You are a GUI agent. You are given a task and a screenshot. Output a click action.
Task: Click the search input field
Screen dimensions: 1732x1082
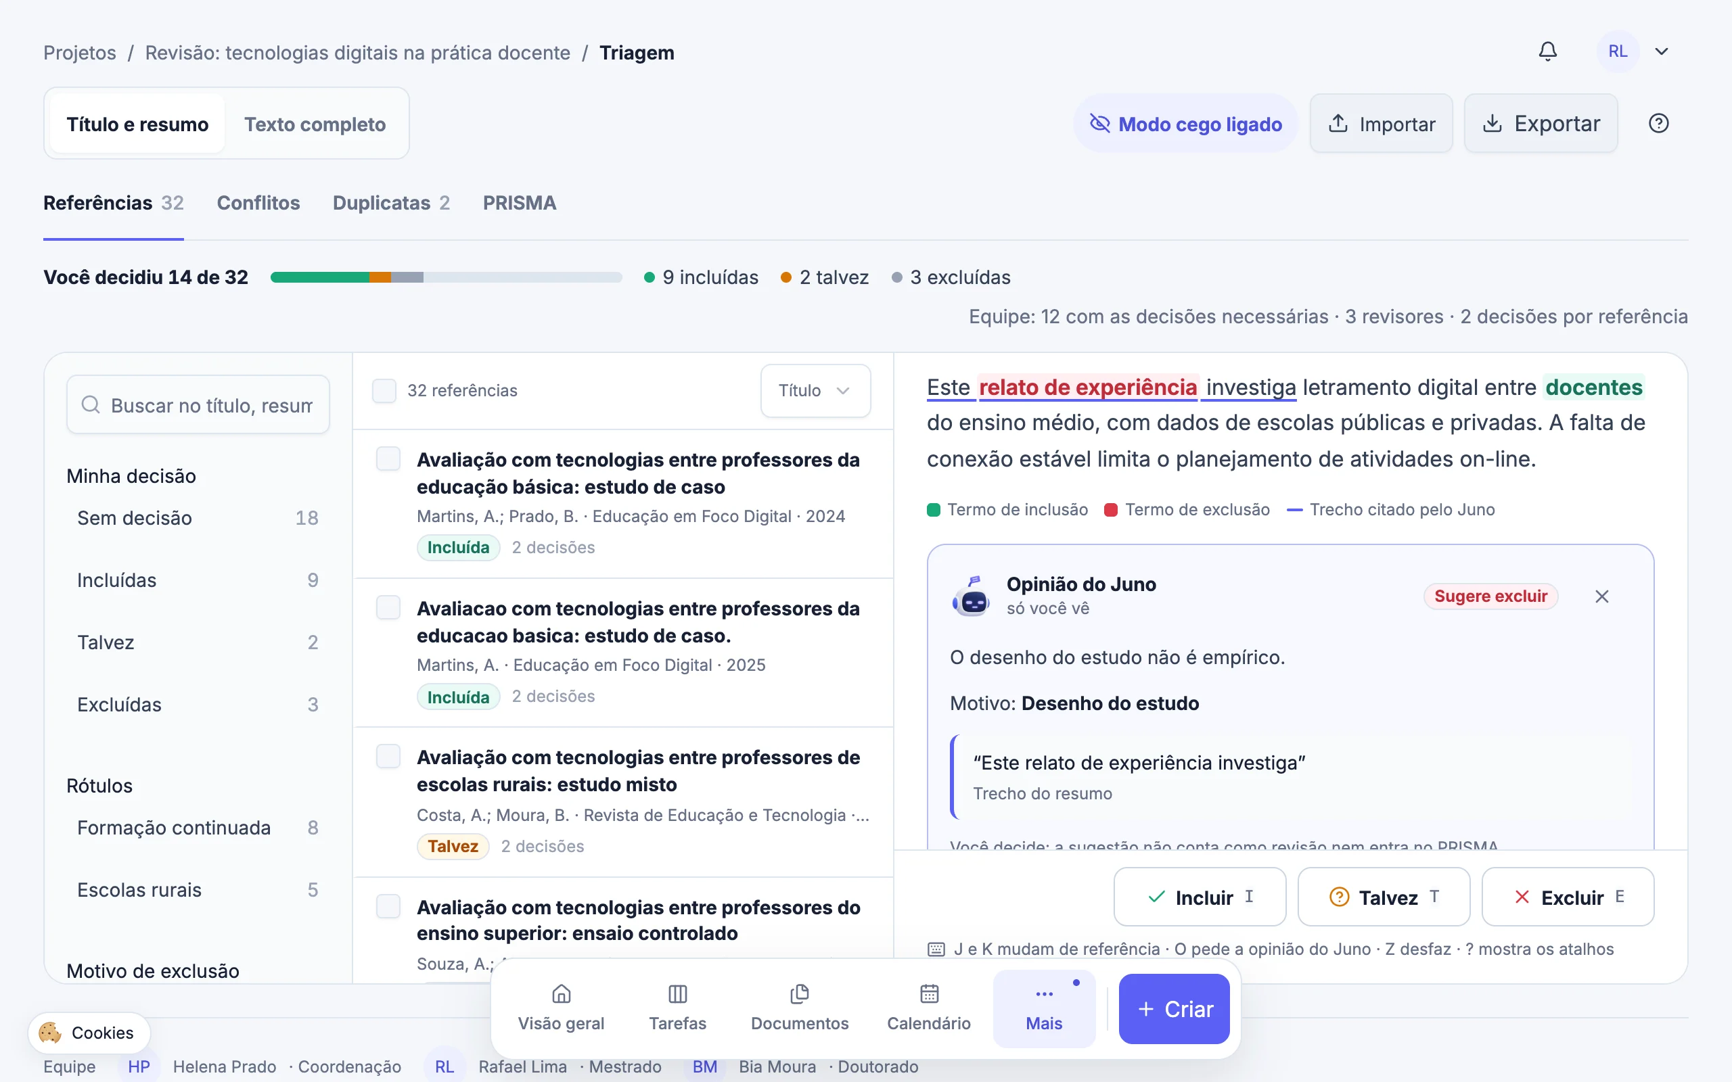coord(198,405)
